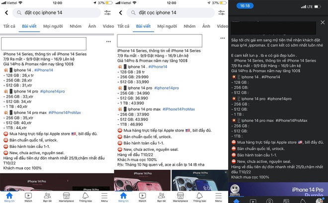Open iPhone 14 Pro Purple image in right screen
Screen dimensions: 328x203
coord(278,190)
